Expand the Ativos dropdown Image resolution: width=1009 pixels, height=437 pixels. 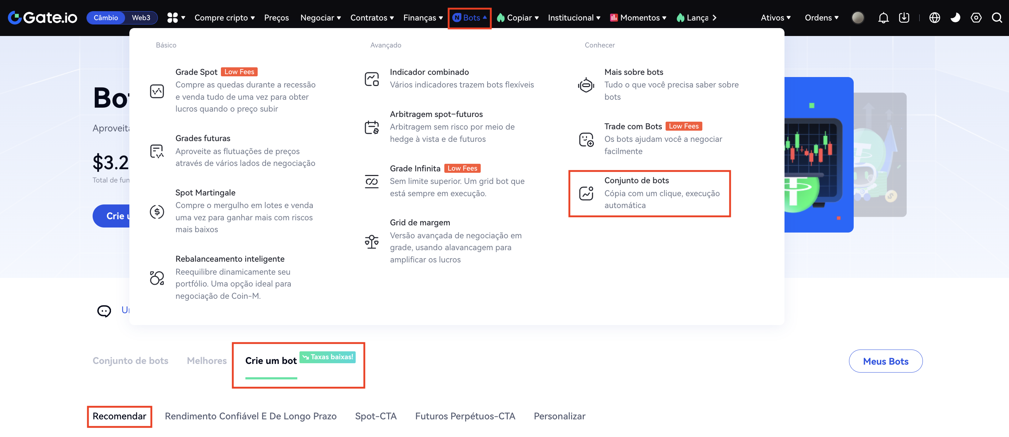775,18
